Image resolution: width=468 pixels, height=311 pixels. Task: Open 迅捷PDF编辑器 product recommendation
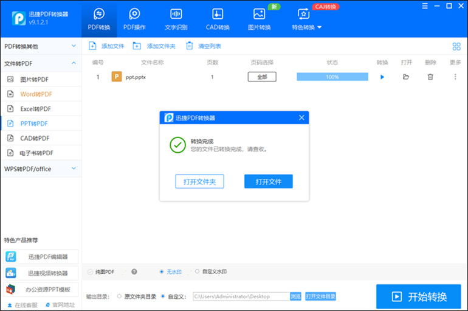coord(41,257)
